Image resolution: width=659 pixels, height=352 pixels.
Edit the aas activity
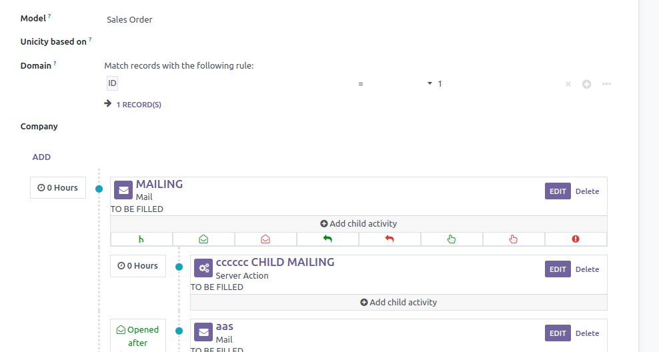point(558,333)
